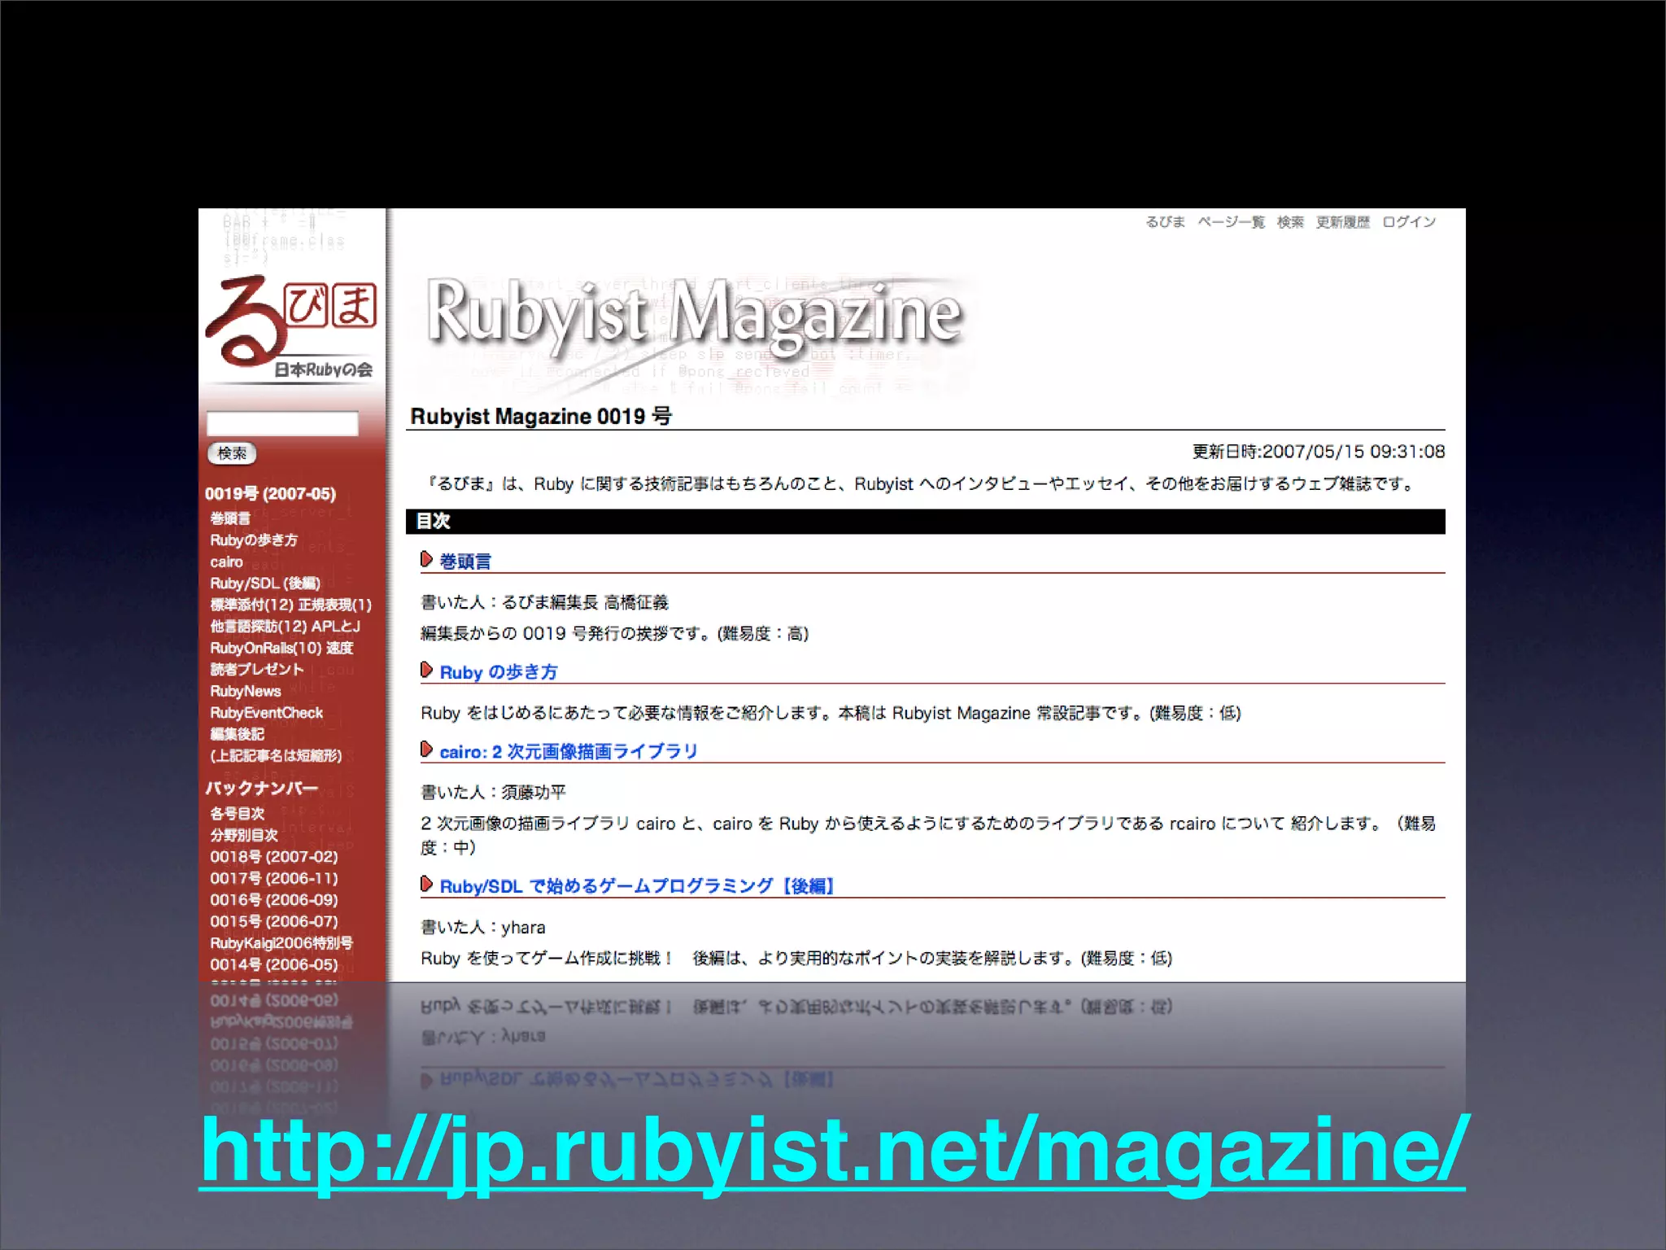1666x1250 pixels.
Task: Click the author line 書いた人：yhara
Action: pyautogui.click(x=483, y=927)
